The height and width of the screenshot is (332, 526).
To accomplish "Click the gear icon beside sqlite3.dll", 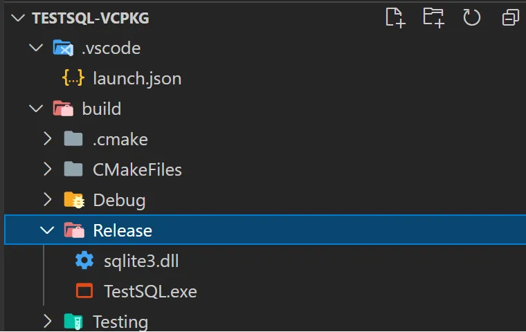I will tap(84, 261).
